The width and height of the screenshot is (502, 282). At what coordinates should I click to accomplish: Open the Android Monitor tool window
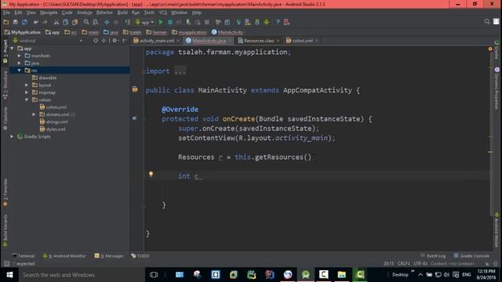pyautogui.click(x=64, y=256)
